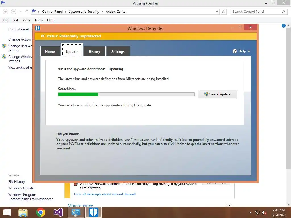Viewport: 291px width, 218px height.
Task: Open Action Center help question icon
Action: coord(283,26)
